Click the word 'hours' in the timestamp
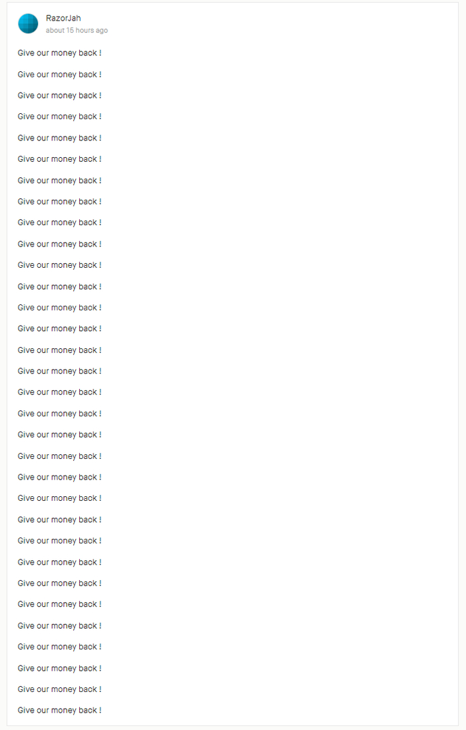Screen dimensions: 466x730 tap(85, 30)
